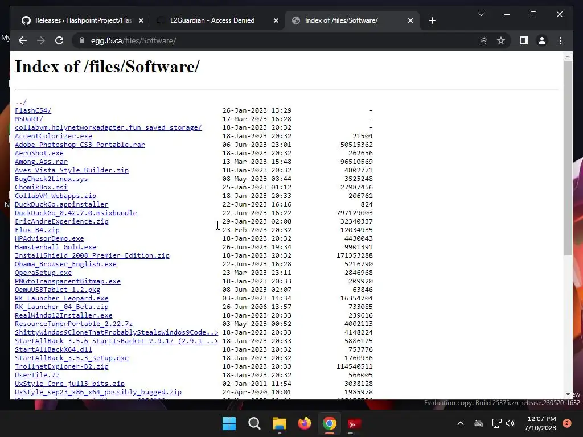Click the page vertical scrollbar thumb
This screenshot has height=437, width=583.
tap(568, 158)
